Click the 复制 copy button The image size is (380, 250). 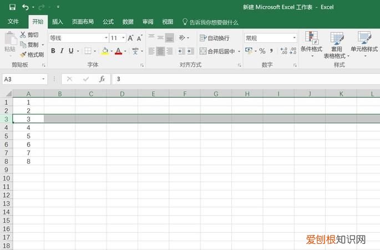point(29,44)
